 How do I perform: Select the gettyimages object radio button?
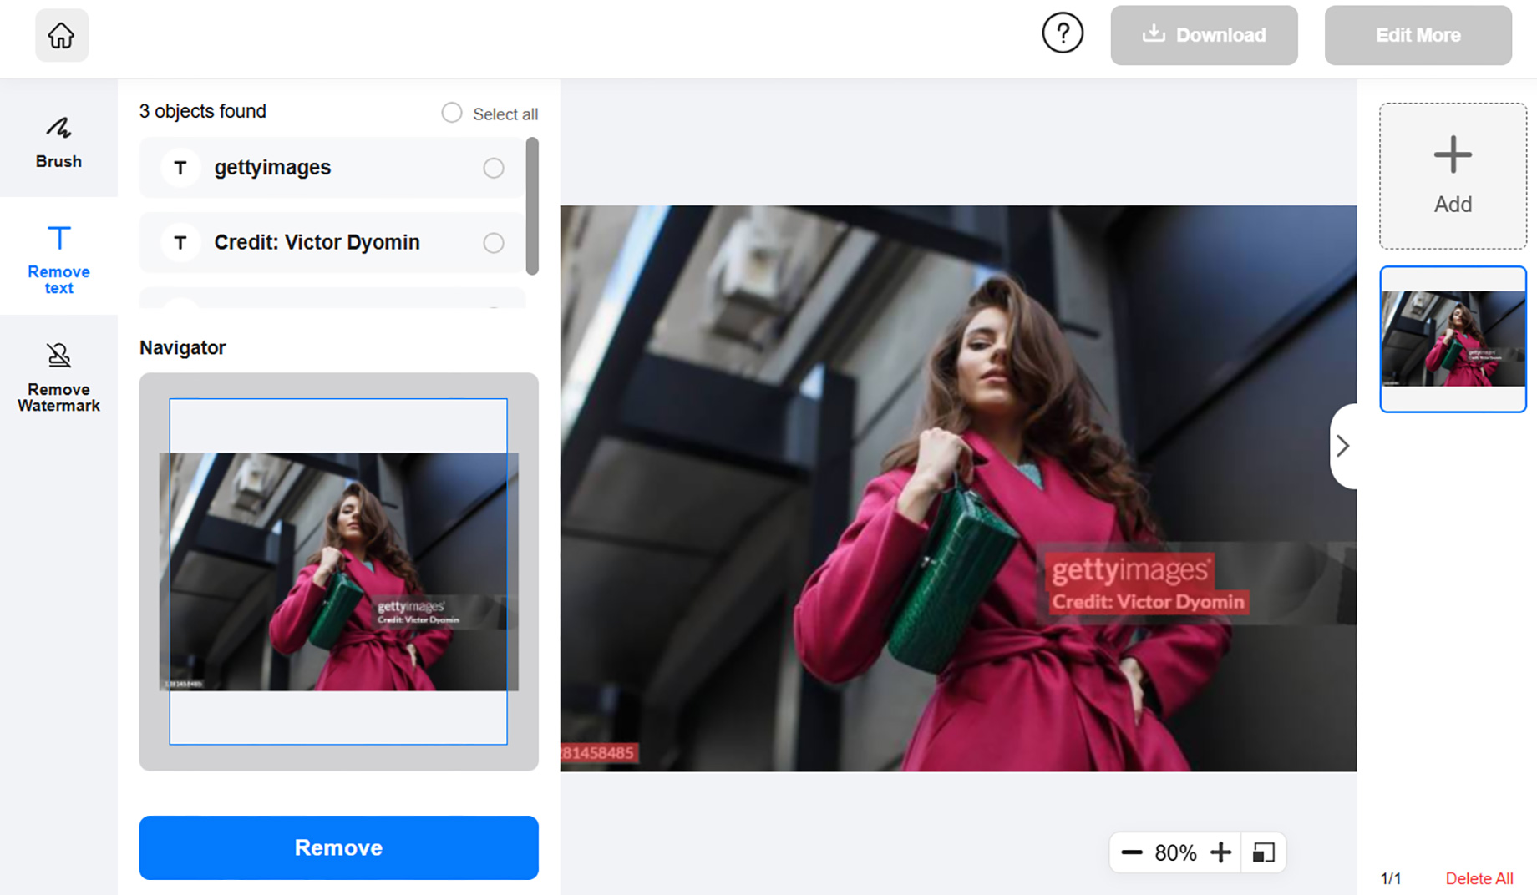pyautogui.click(x=494, y=168)
